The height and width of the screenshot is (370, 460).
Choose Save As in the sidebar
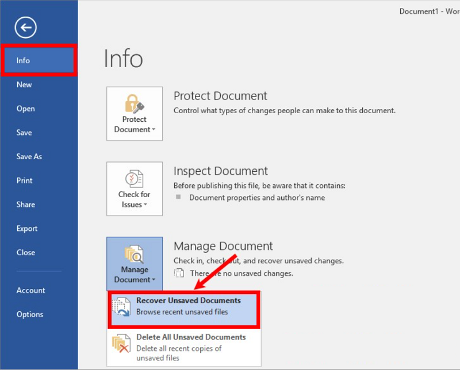[29, 156]
